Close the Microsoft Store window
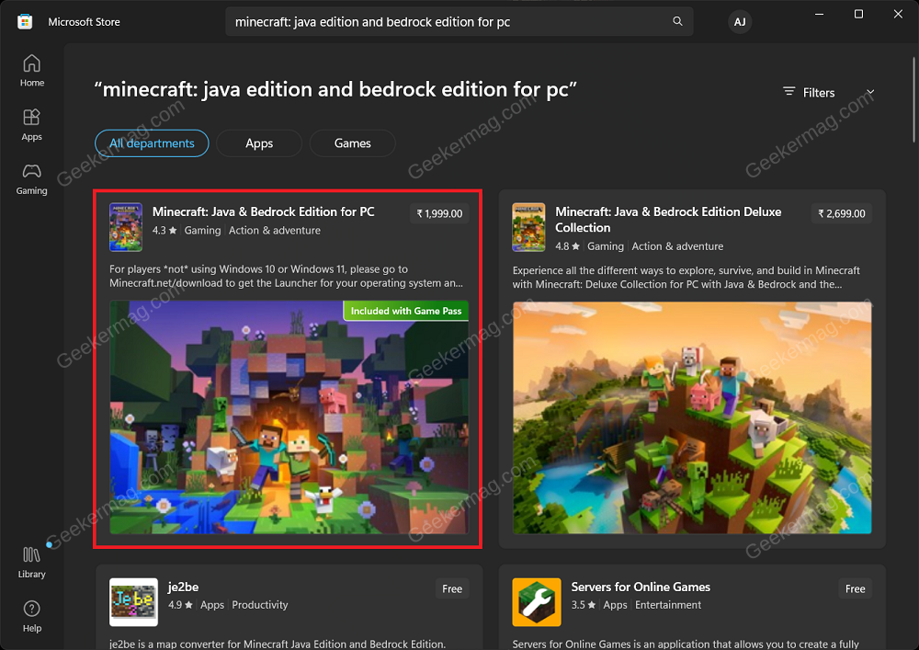 (898, 14)
